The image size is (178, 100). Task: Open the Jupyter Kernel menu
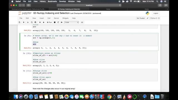56,18
